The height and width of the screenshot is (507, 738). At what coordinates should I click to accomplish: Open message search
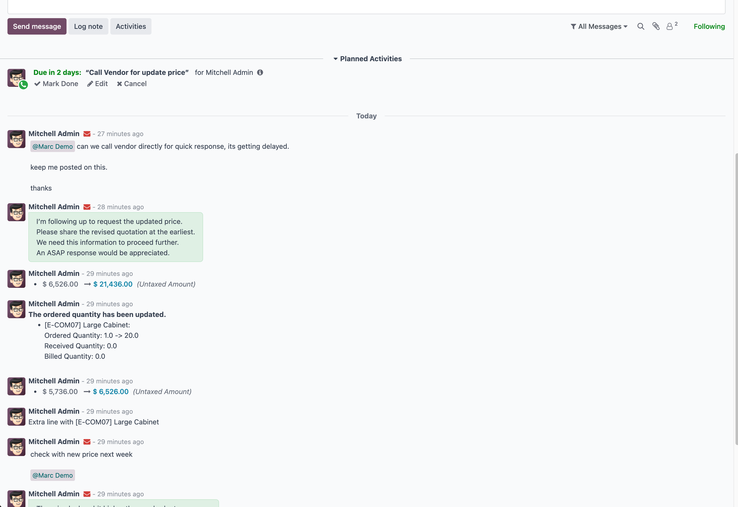click(640, 26)
